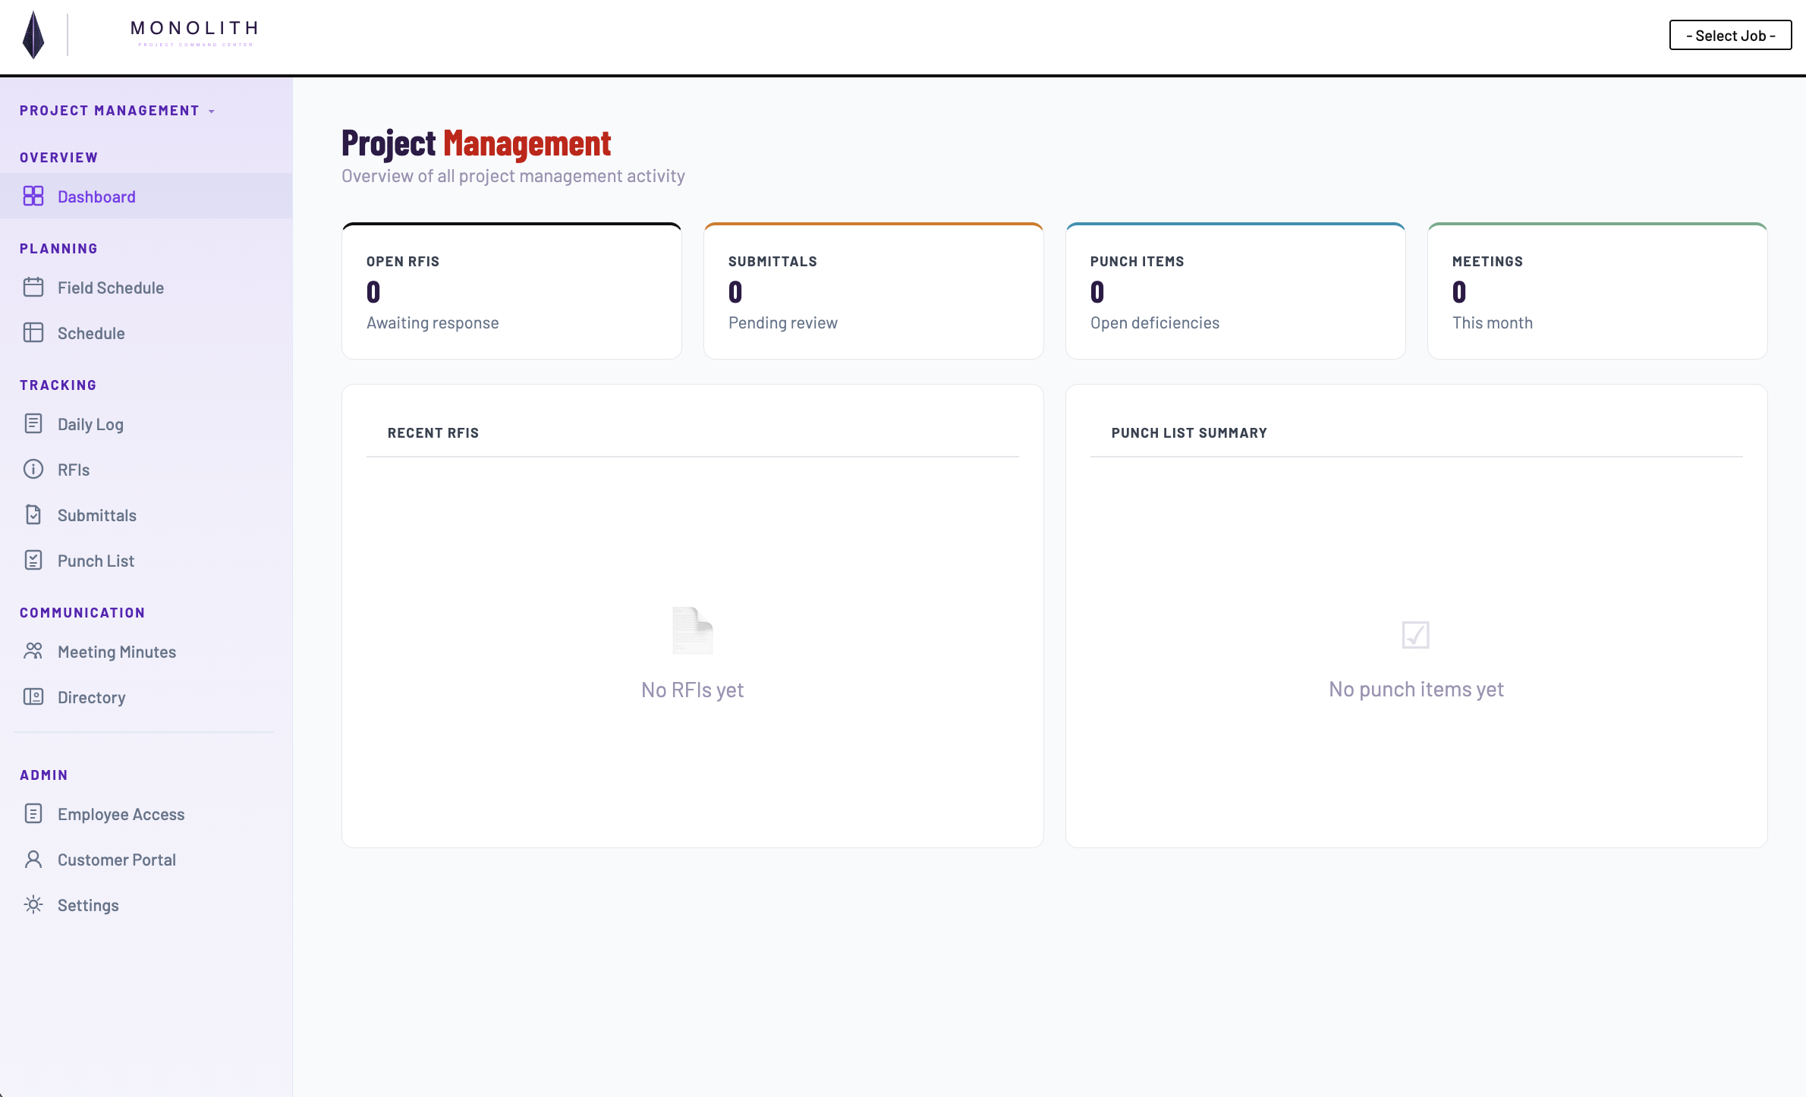Open the Dashboard grid icon
The height and width of the screenshot is (1097, 1806).
33,196
